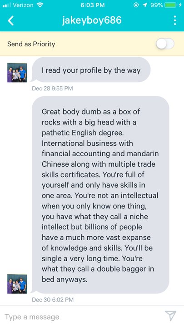Image resolution: width=184 pixels, height=327 pixels.
Task: Tap the Verizon carrier label
Action: pyautogui.click(x=23, y=5)
